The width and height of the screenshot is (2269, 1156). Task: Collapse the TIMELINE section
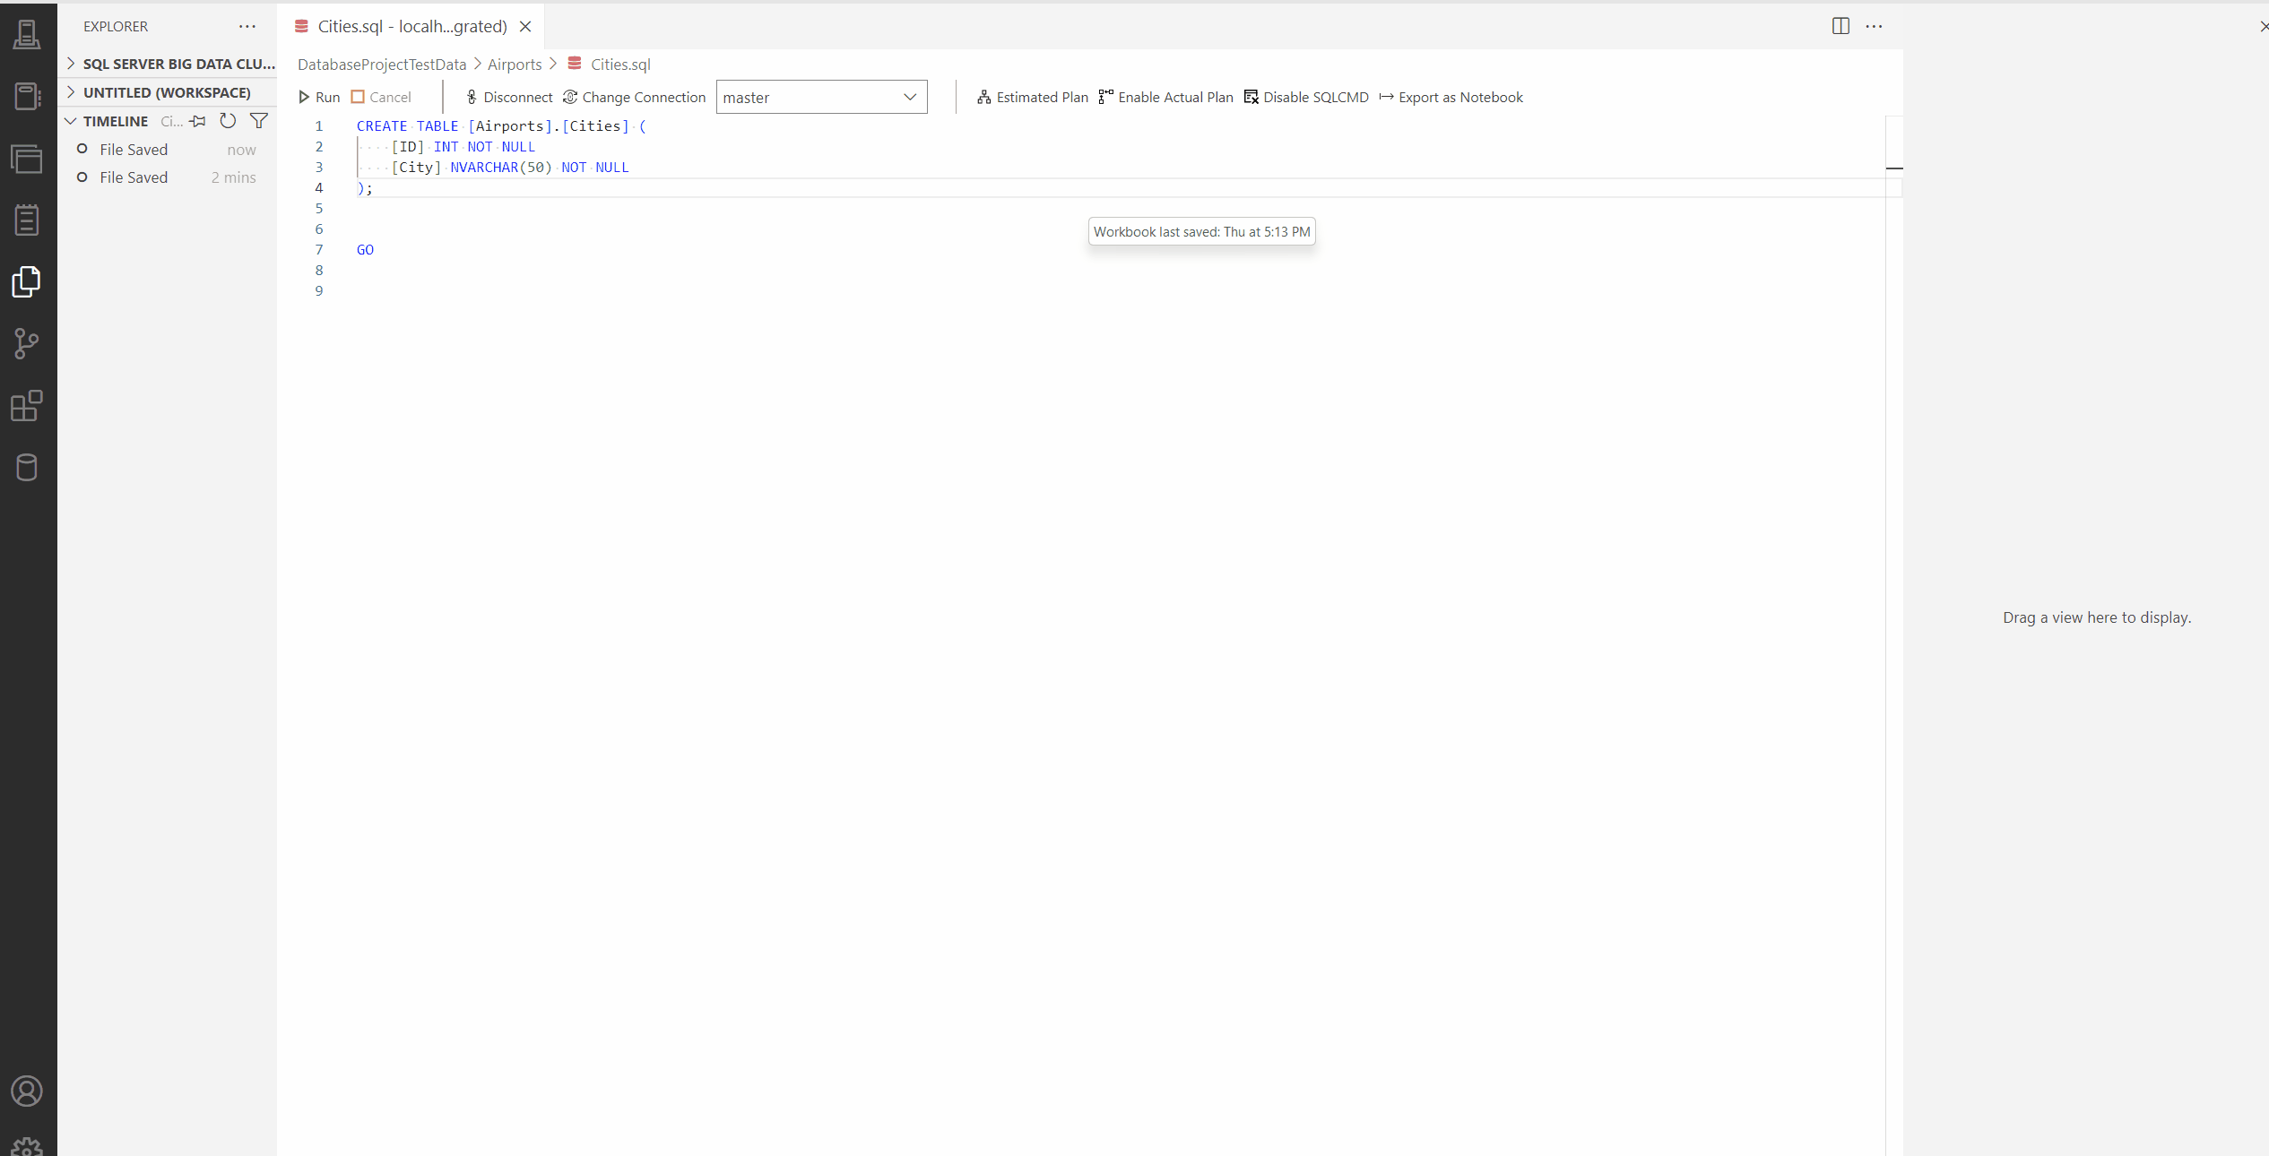(x=71, y=119)
